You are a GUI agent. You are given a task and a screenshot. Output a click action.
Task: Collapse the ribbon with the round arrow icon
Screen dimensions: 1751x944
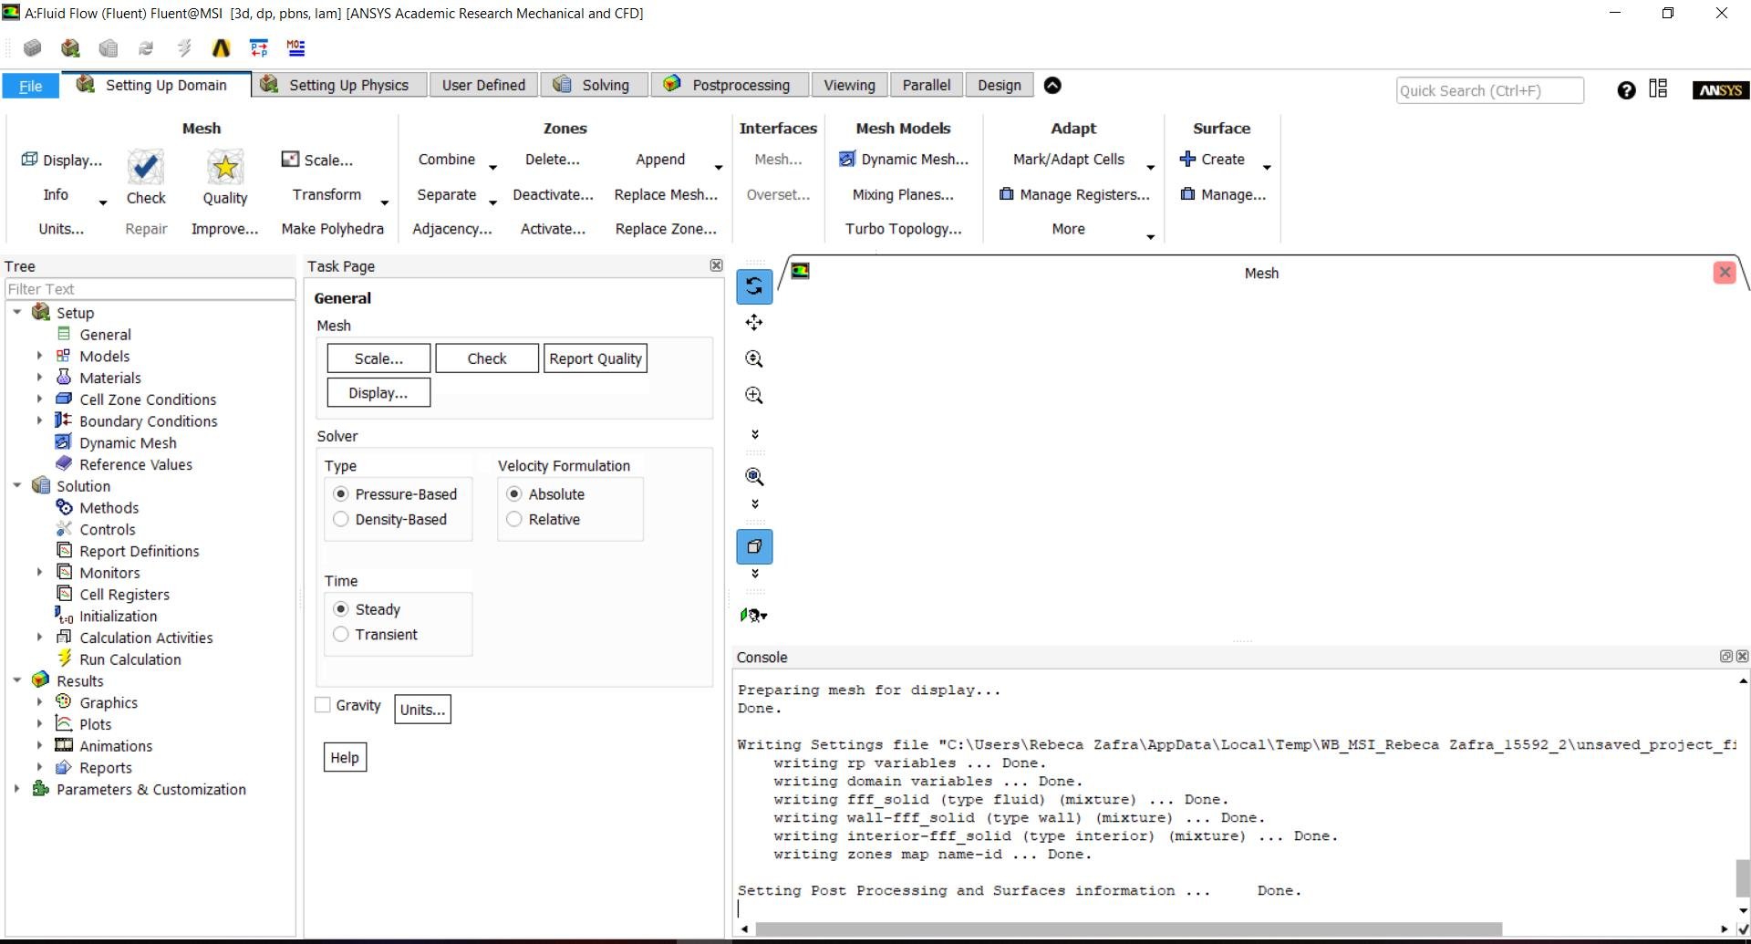click(1052, 85)
